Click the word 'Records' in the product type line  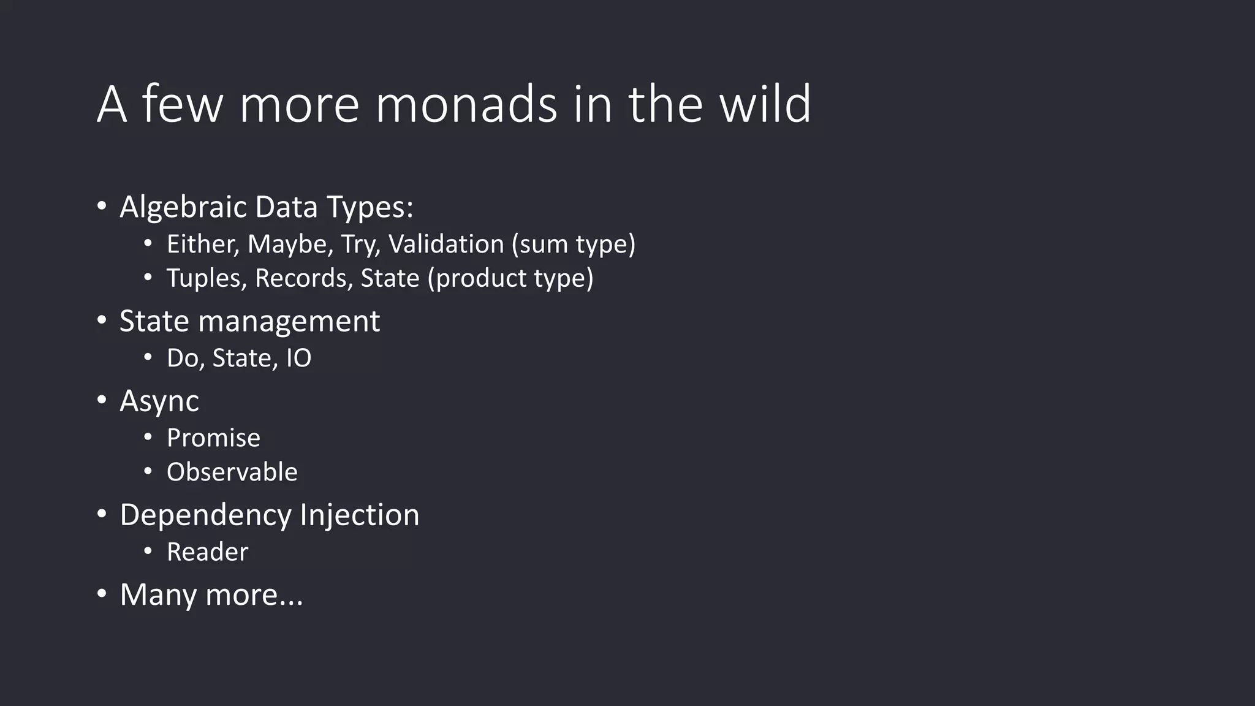point(304,278)
